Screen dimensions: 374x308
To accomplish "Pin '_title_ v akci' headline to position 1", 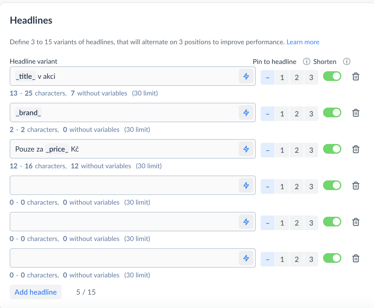I will tap(282, 77).
